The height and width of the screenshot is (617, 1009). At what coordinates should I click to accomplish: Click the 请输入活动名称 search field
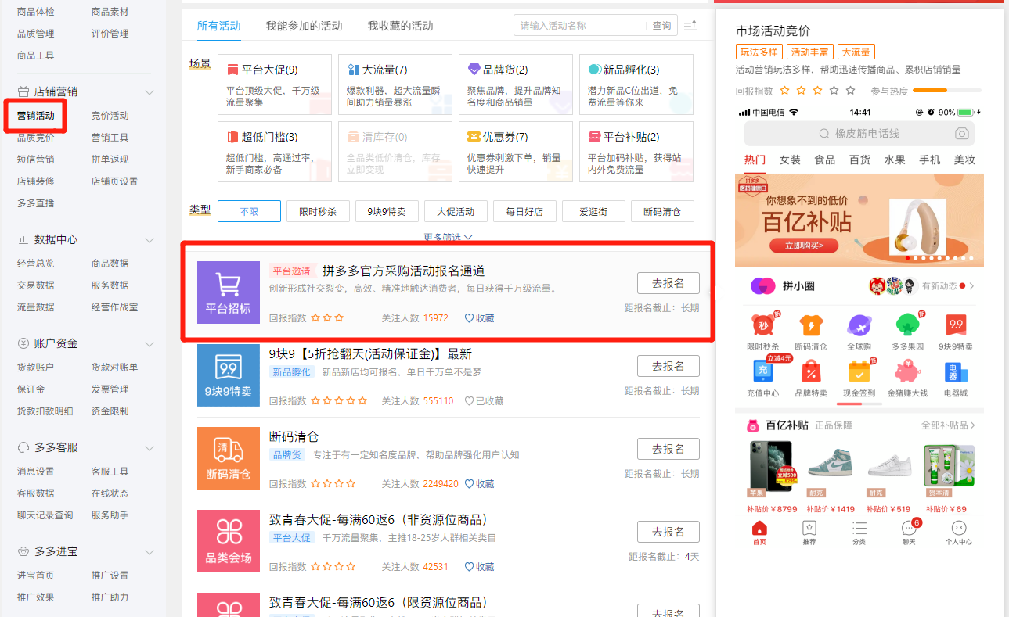click(x=580, y=26)
